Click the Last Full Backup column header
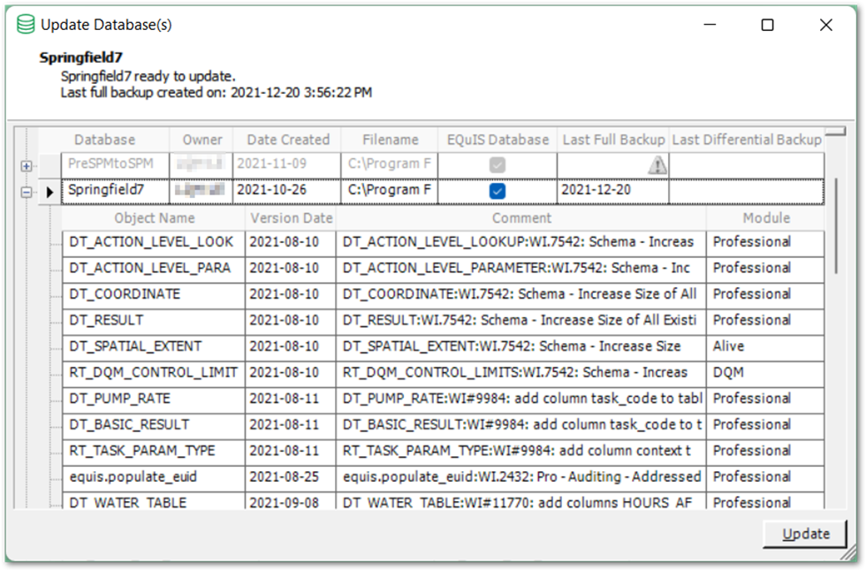 click(612, 139)
